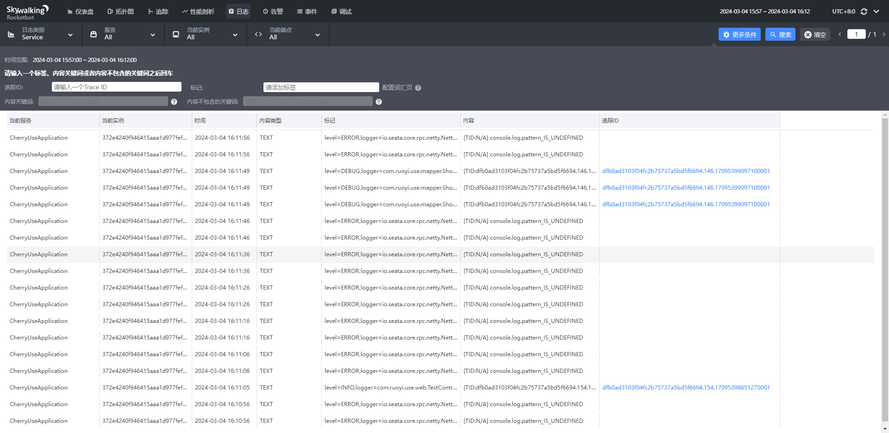
Task: Open the 当前实例 All dropdown
Action: click(206, 34)
